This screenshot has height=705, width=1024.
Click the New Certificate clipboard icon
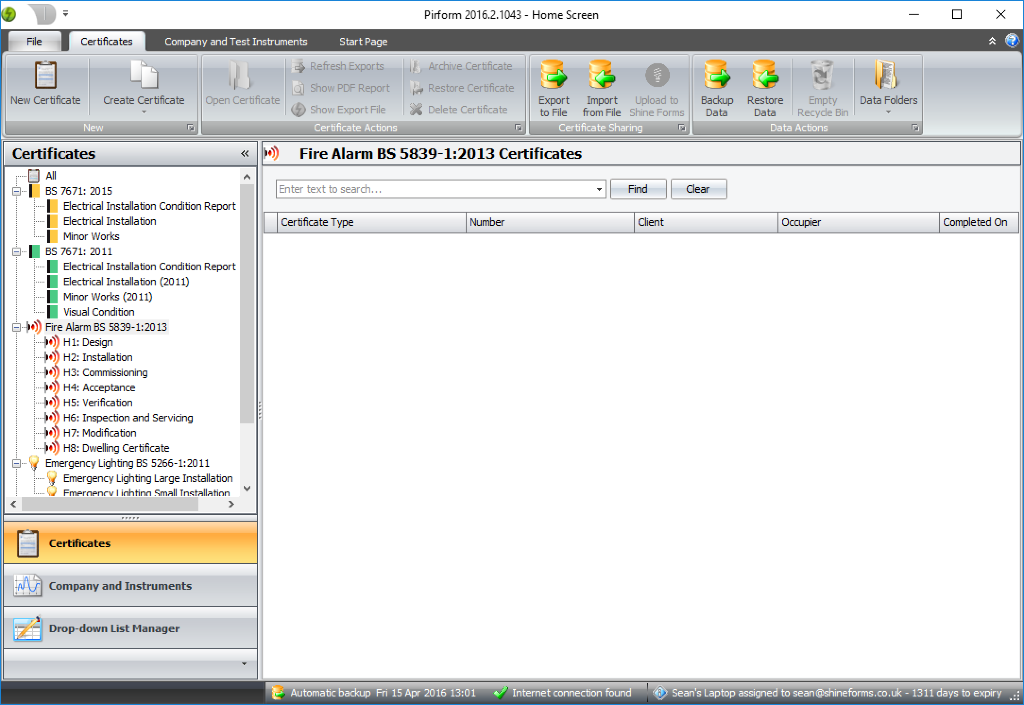click(x=45, y=76)
